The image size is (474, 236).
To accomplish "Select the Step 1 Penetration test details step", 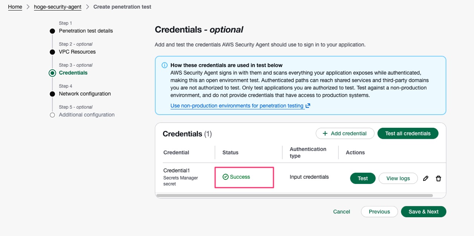I will click(86, 31).
